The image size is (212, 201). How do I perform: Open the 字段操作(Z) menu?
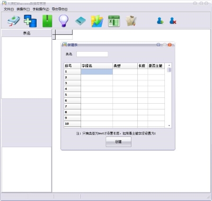tap(41, 9)
